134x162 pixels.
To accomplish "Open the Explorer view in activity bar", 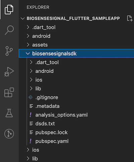I will pyautogui.click(x=9, y=9).
